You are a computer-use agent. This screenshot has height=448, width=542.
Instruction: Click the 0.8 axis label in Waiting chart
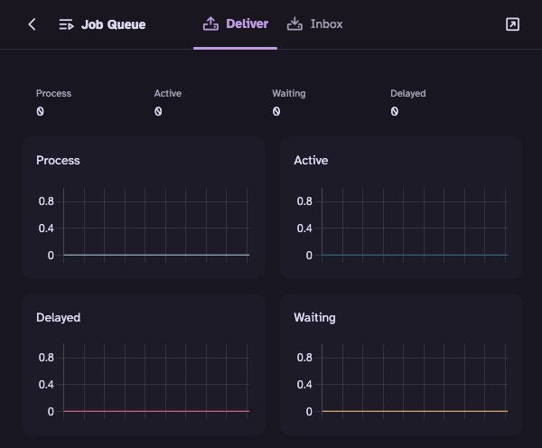304,358
